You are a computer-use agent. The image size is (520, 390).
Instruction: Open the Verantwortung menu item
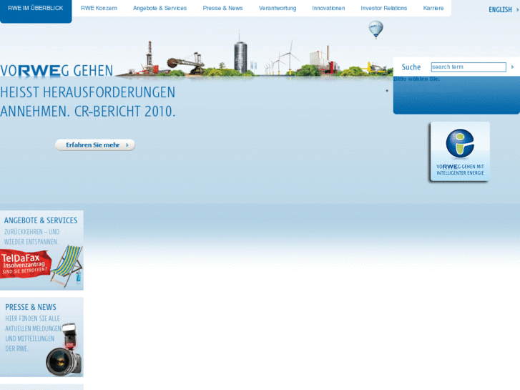278,8
